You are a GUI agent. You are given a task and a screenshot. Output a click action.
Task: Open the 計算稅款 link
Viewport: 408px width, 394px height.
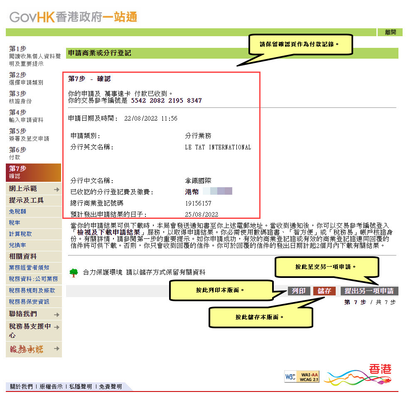coord(20,234)
